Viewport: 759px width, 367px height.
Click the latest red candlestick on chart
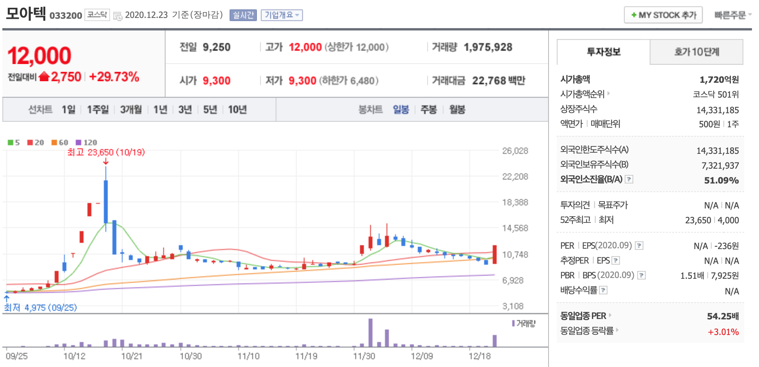pos(495,255)
